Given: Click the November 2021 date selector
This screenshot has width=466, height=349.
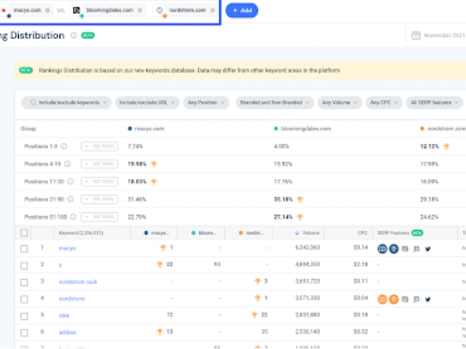Looking at the screenshot, I should [x=439, y=35].
